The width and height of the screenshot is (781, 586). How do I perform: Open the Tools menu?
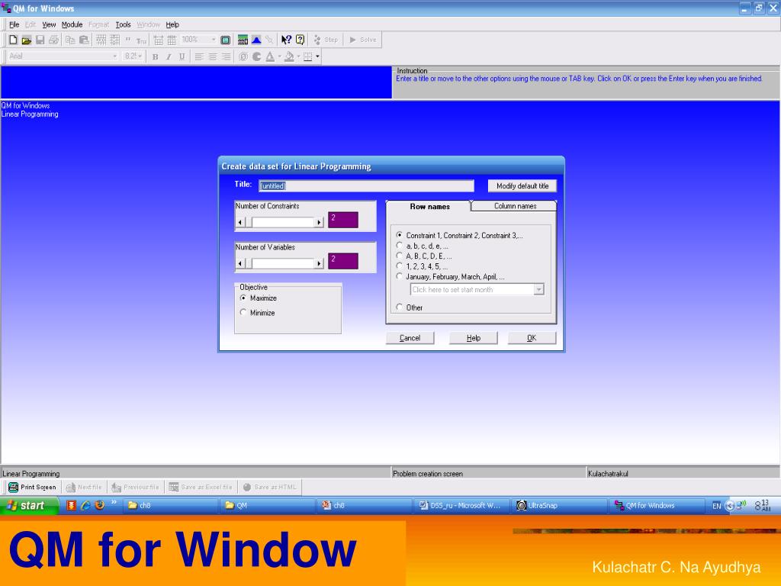coord(123,24)
